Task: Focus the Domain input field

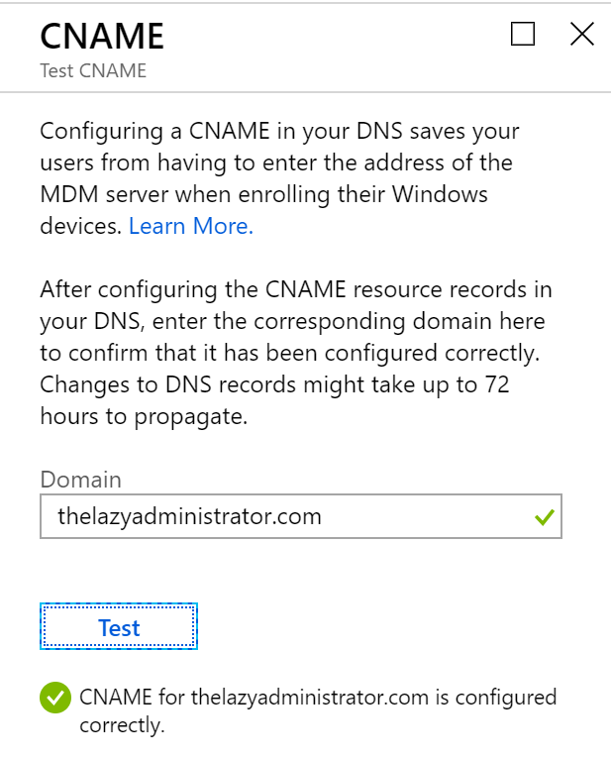Action: point(301,516)
